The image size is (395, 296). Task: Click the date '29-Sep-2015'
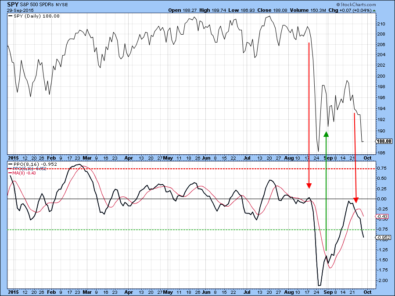(20, 11)
